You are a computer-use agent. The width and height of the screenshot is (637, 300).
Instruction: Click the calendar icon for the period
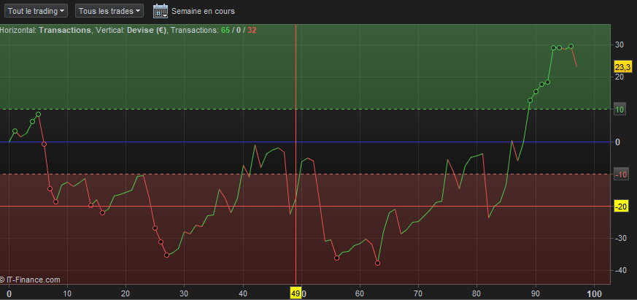coord(161,11)
